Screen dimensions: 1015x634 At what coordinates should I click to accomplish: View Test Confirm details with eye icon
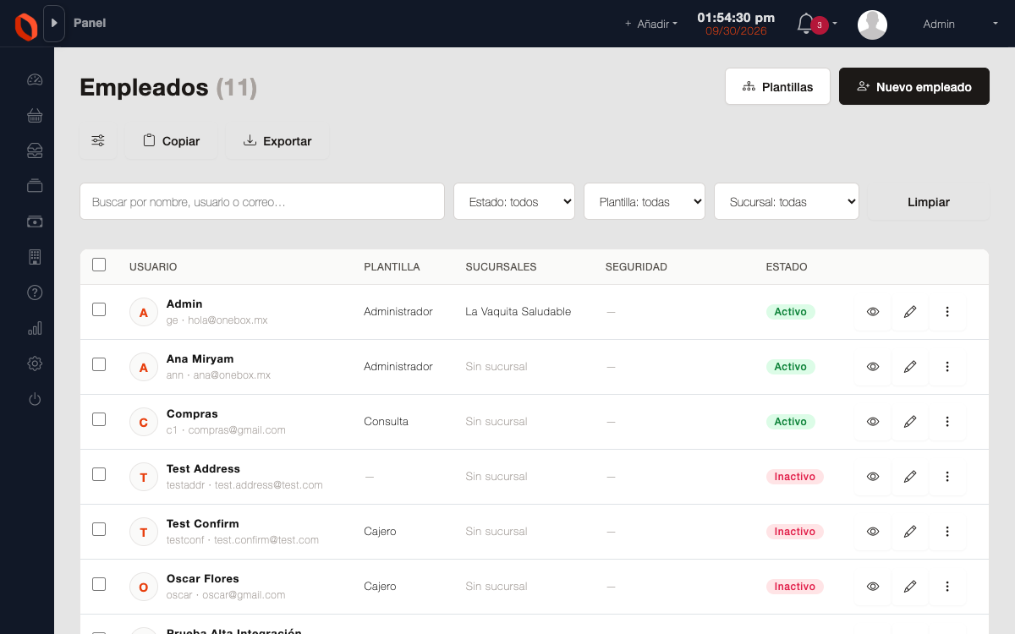click(x=873, y=532)
